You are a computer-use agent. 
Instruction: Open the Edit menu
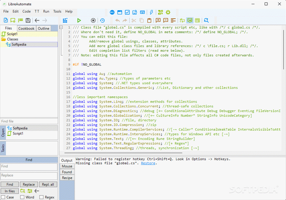(x=16, y=11)
